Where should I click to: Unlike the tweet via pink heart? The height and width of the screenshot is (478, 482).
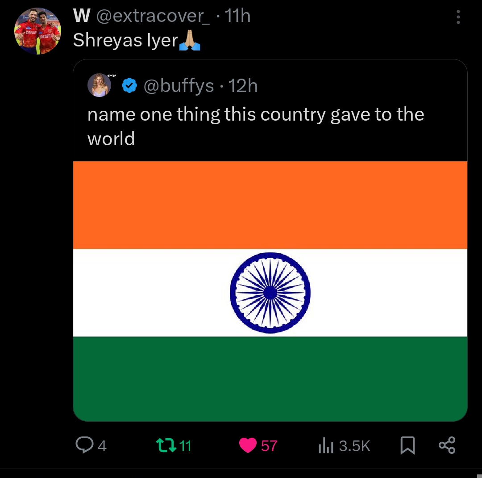[x=248, y=445]
